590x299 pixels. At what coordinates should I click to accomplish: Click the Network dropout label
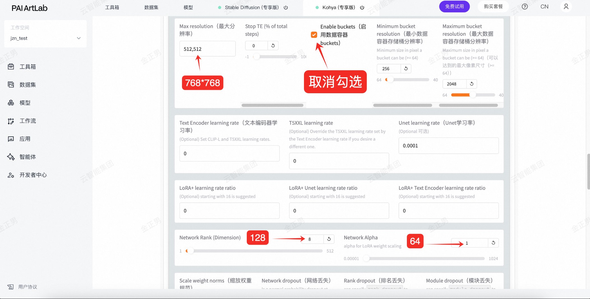pyautogui.click(x=296, y=281)
